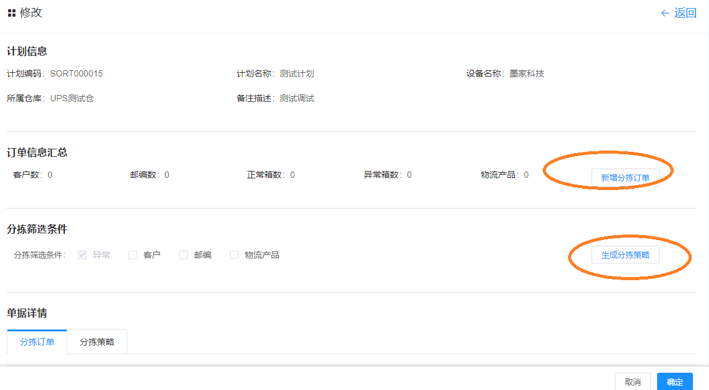Check the 邮编 filter checkbox

(x=184, y=255)
